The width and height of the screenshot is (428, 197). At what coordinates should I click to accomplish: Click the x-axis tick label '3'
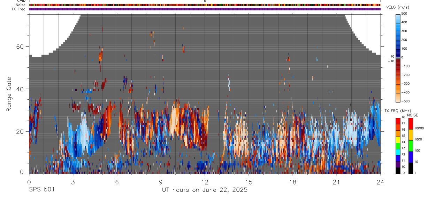[73, 182]
